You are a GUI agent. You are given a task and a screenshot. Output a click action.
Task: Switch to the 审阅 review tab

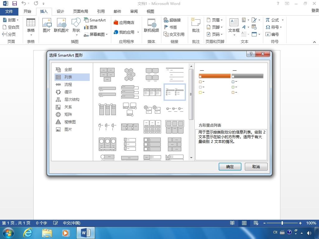click(x=134, y=12)
